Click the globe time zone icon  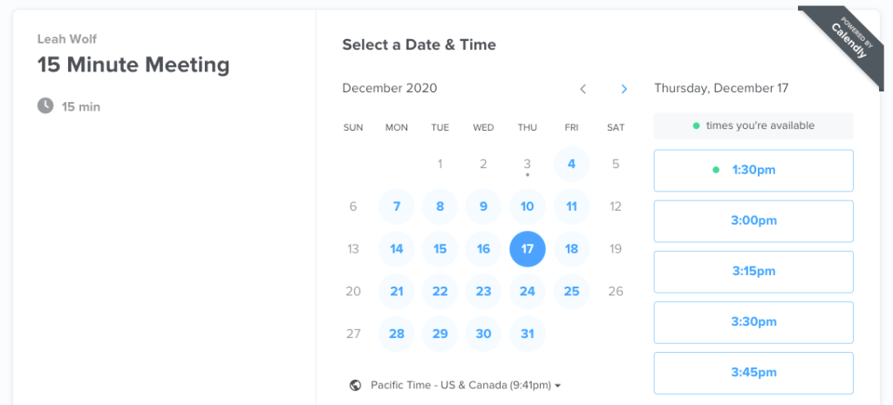click(355, 385)
